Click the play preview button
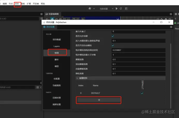Screen dimensions: 179x118 pyautogui.click(x=117, y=9)
